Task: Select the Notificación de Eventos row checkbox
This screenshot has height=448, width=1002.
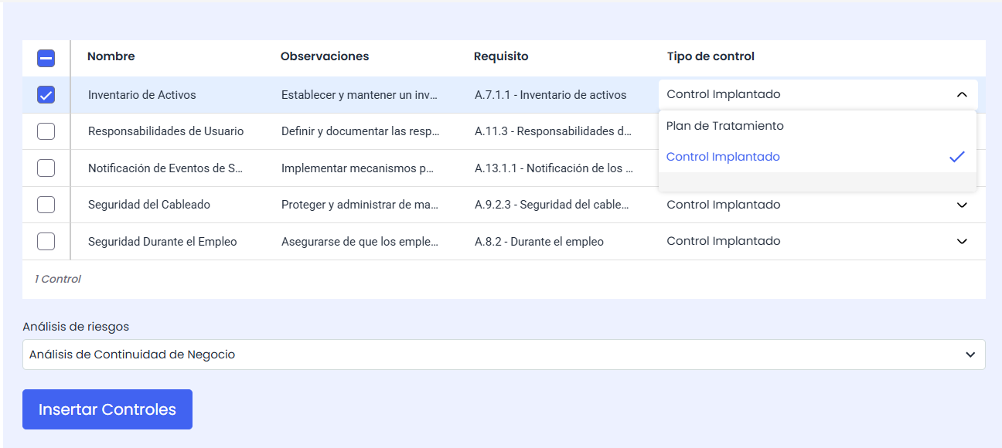Action: (46, 168)
